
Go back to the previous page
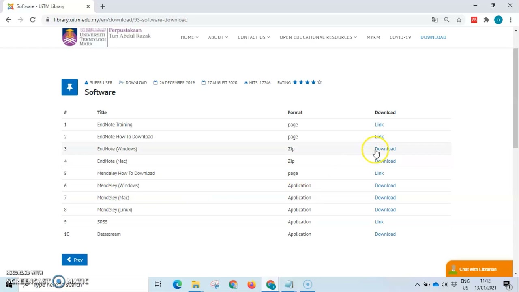click(x=9, y=20)
